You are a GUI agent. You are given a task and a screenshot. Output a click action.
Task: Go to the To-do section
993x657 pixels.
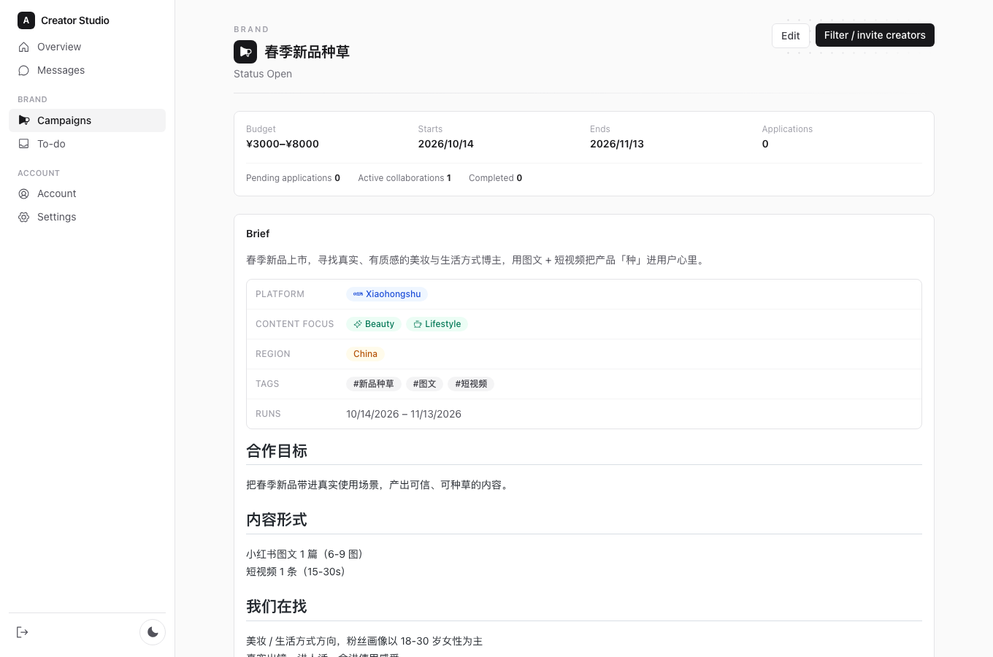point(87,144)
